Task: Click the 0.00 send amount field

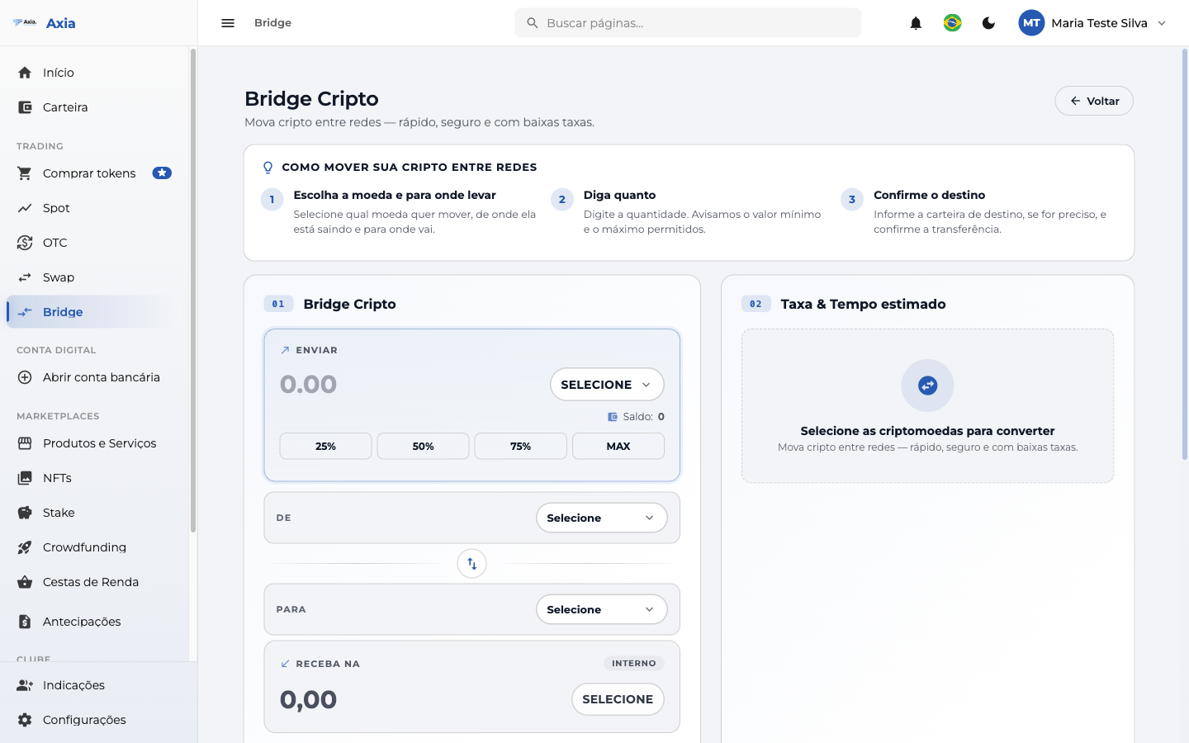Action: (309, 385)
